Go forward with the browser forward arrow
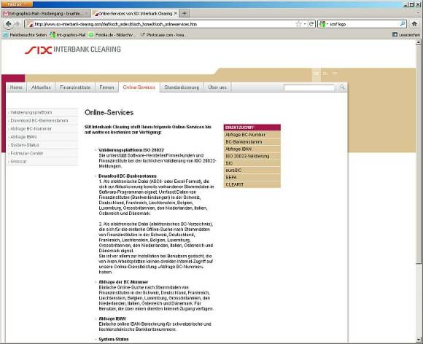423x344 pixels. click(x=18, y=24)
